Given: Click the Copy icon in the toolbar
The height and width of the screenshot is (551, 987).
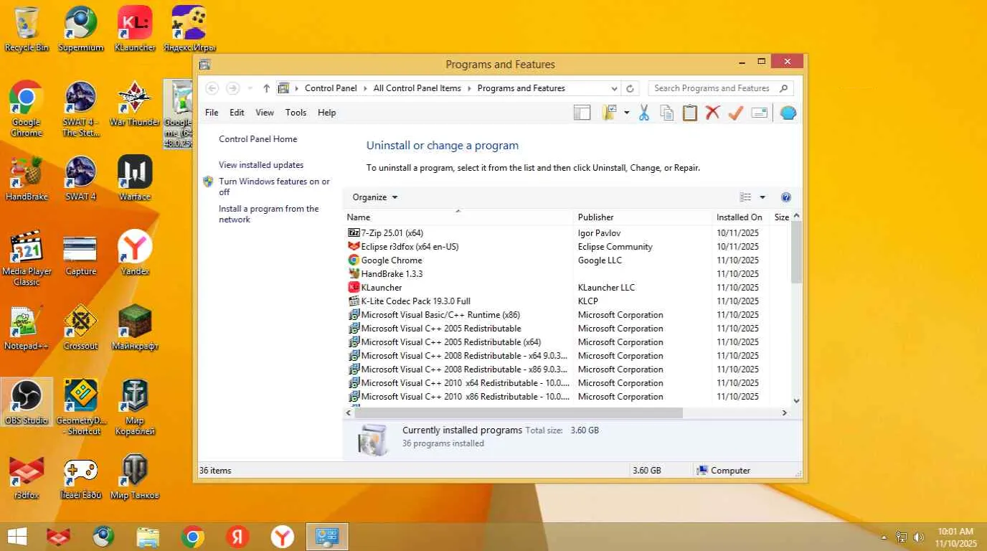Looking at the screenshot, I should pos(666,113).
